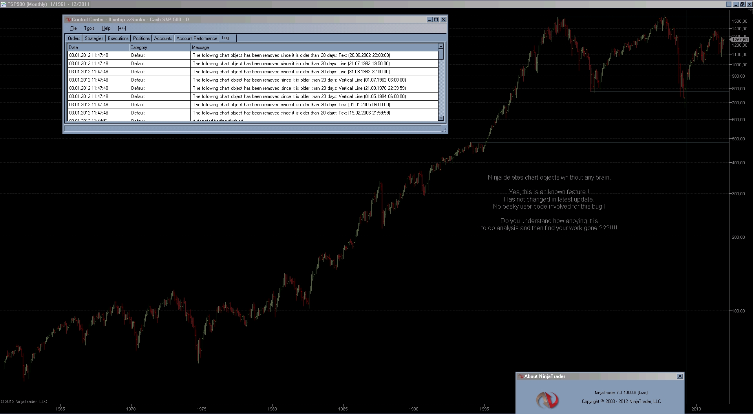The image size is (753, 414).
Task: Open the Positions tab
Action: pos(141,38)
